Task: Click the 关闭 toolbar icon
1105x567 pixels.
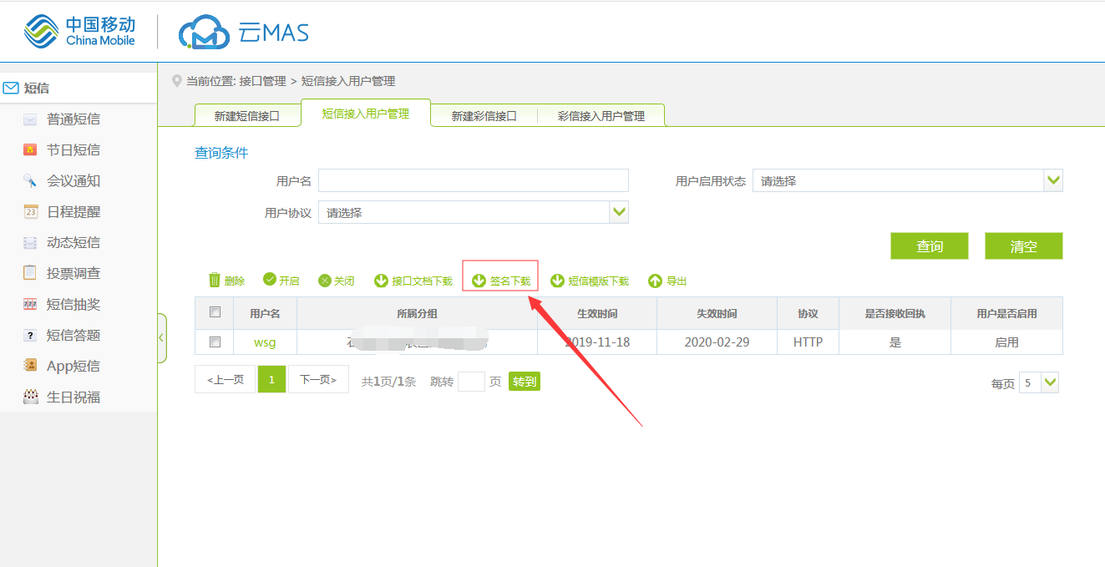Action: [325, 281]
